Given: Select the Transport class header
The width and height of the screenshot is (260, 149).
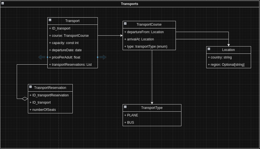Looking at the screenshot, I should click(72, 21).
